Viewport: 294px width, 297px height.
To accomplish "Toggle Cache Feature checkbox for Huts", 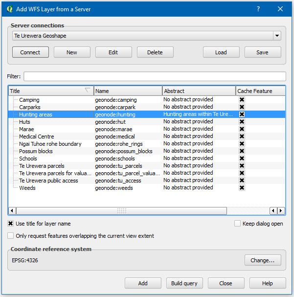I will coord(242,122).
